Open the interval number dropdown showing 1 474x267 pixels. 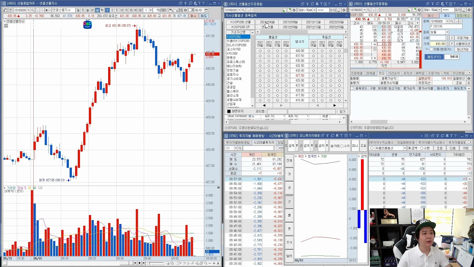[x=150, y=10]
